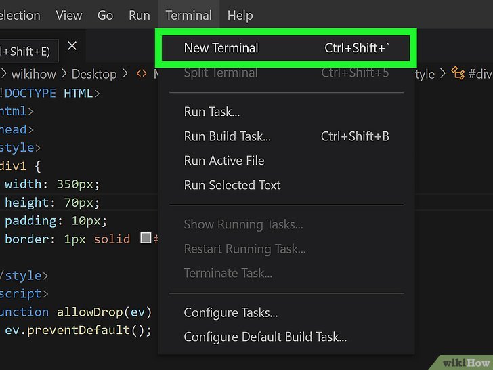The image size is (493, 370).
Task: Open Configure Default Build Task... entry
Action: (286, 337)
